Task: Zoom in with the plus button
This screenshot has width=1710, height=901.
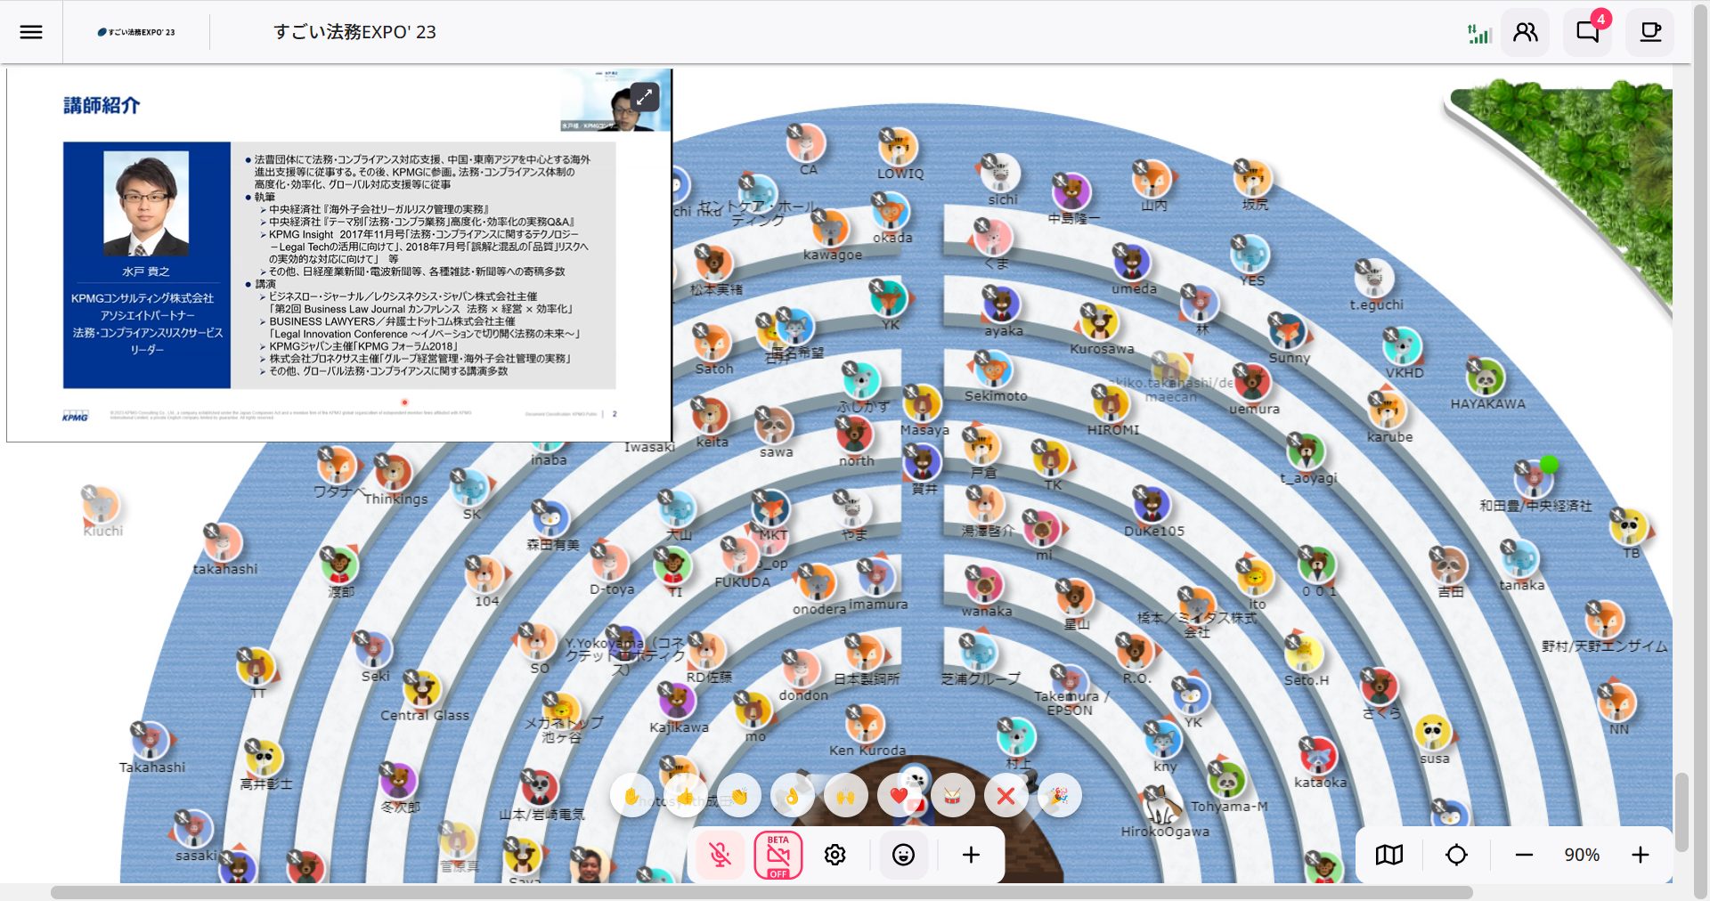Action: [x=1641, y=855]
